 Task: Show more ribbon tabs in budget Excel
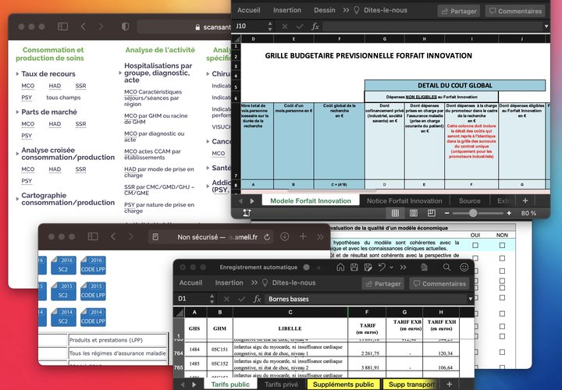point(346,10)
